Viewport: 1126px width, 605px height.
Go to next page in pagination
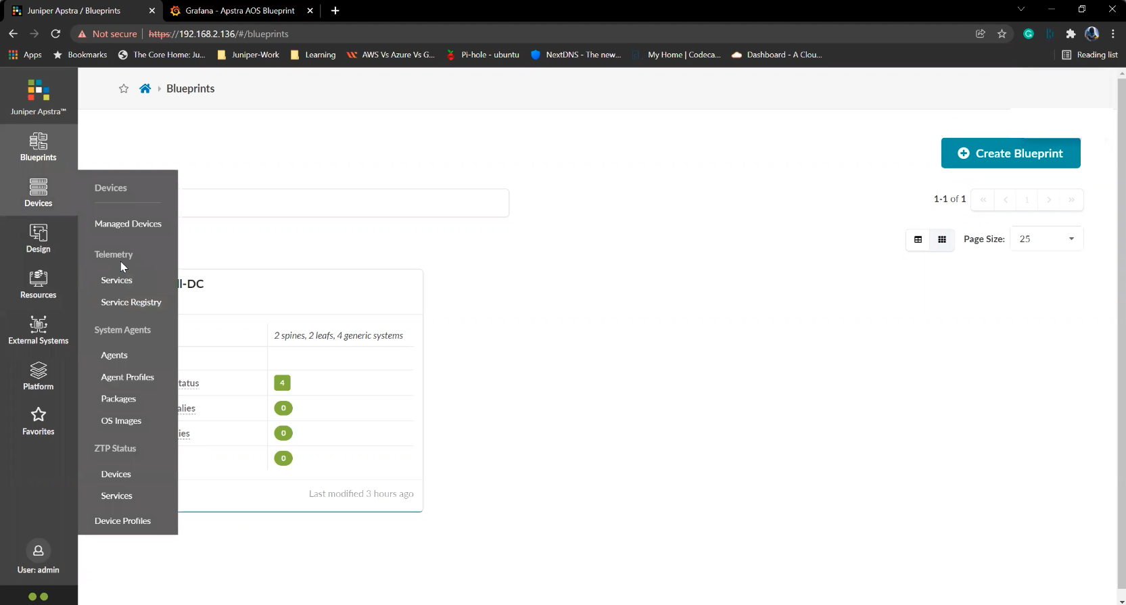1049,199
